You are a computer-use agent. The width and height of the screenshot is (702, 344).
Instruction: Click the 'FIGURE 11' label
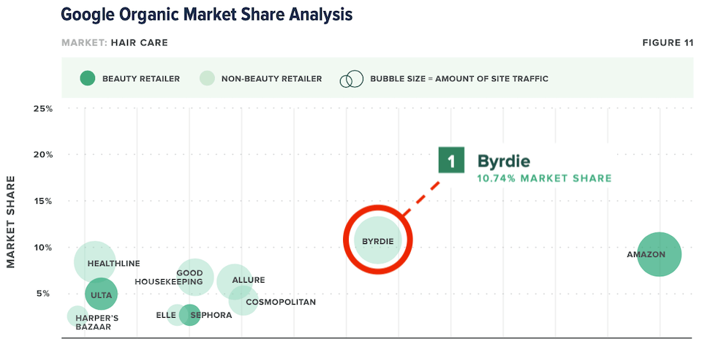[668, 43]
